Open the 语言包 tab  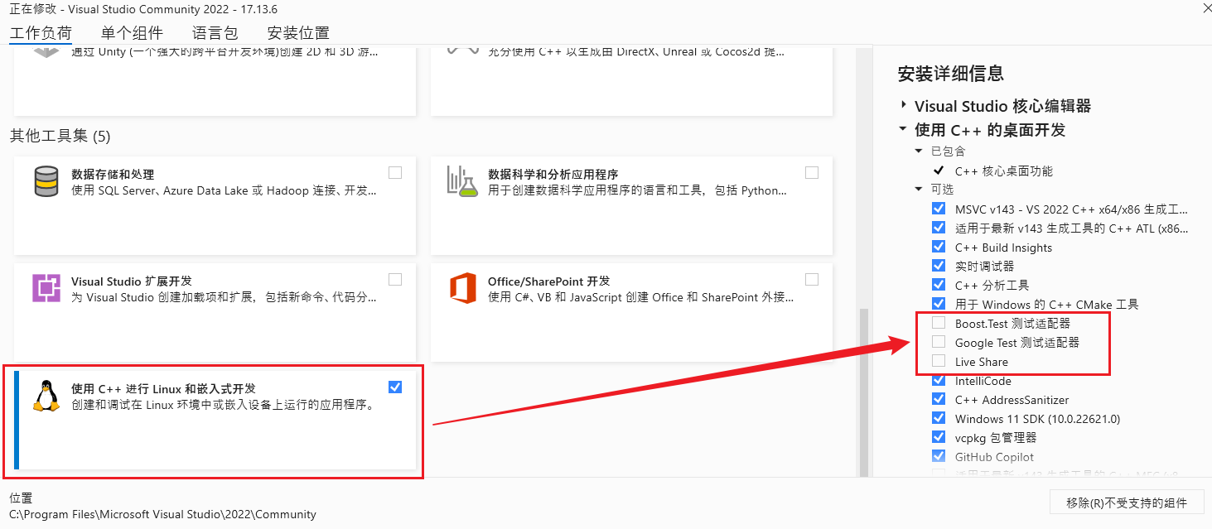tap(215, 33)
